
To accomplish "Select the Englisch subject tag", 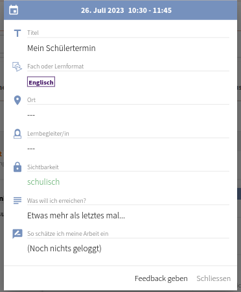I will tap(41, 82).
